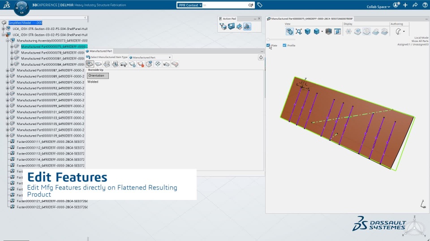Select the Molded orientation value
430x241 pixels.
[x=93, y=82]
